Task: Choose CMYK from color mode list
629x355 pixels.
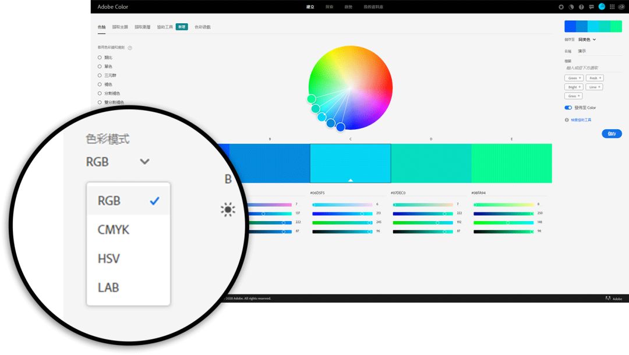Action: [x=114, y=230]
